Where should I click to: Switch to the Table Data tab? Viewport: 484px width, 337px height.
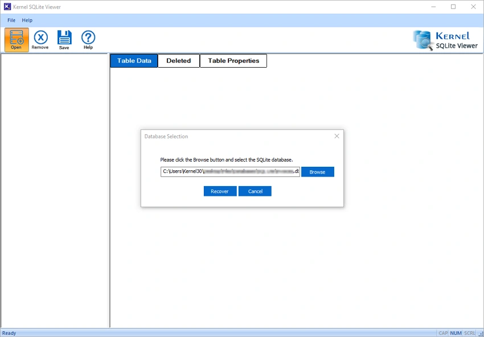[134, 61]
